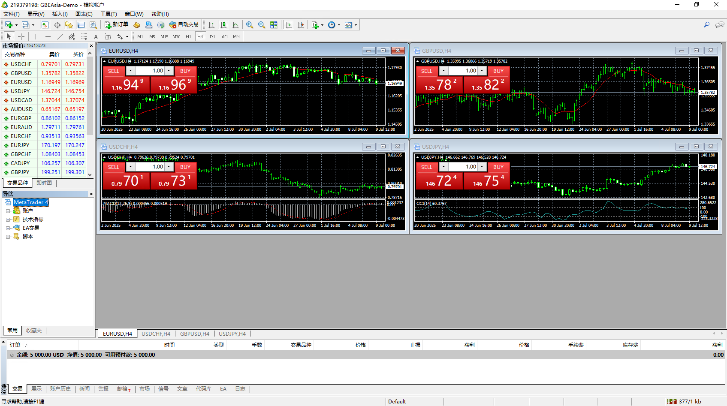
Task: Select the Fibonacci retracement tool
Action: tap(84, 36)
